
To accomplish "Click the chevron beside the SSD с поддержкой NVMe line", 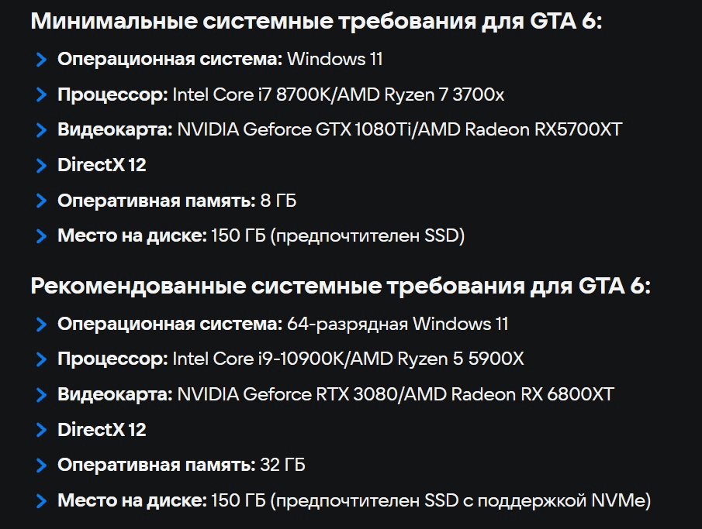I will click(x=41, y=500).
